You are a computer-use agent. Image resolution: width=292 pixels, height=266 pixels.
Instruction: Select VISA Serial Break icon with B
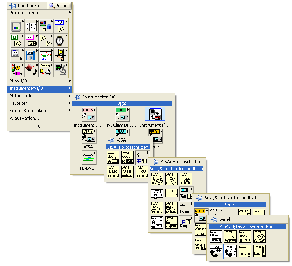(230, 251)
